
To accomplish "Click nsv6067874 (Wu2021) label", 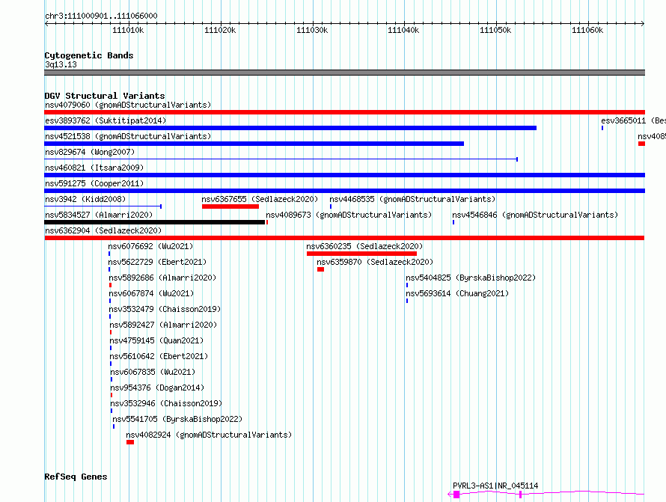I will pyautogui.click(x=151, y=293).
